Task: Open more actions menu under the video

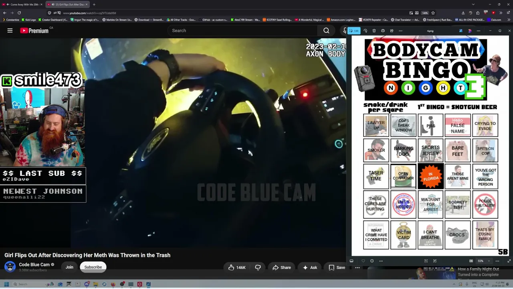Action: pyautogui.click(x=357, y=268)
